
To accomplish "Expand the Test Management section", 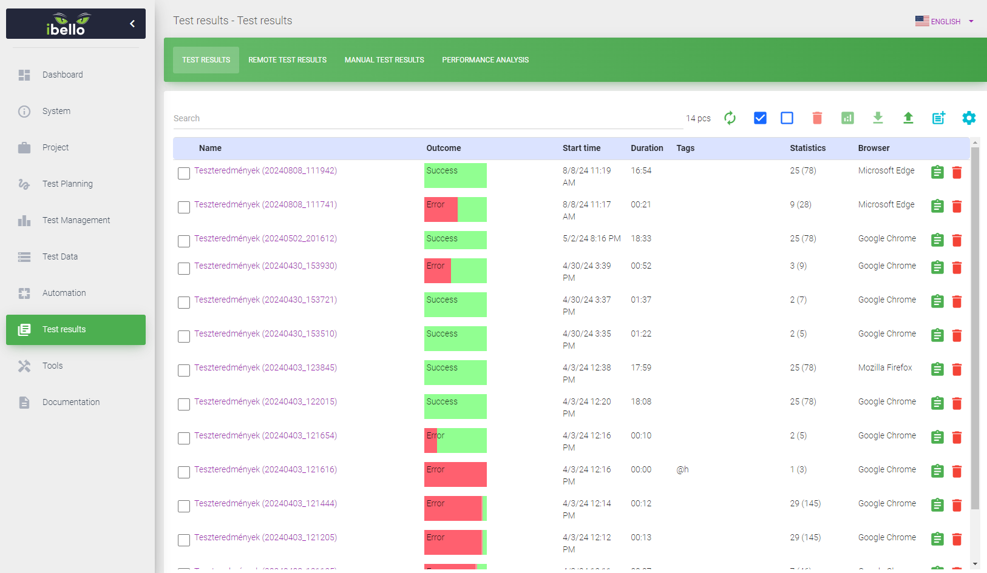I will pyautogui.click(x=75, y=220).
